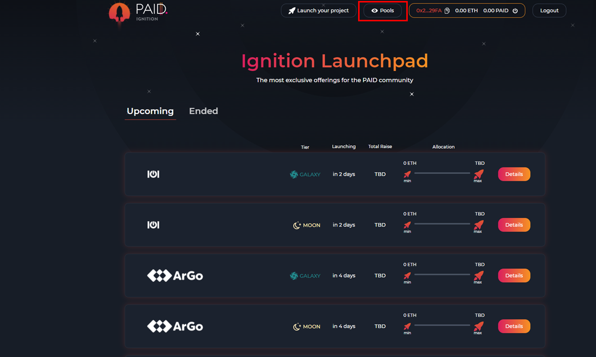Click Moon tier icon in second IOI row

297,225
